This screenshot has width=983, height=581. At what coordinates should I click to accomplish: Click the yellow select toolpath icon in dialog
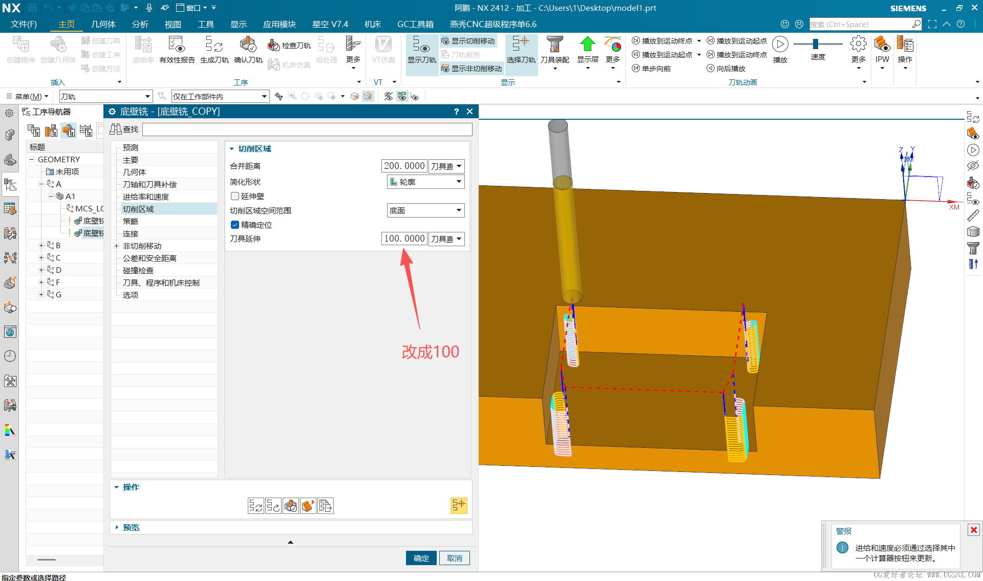tap(459, 505)
